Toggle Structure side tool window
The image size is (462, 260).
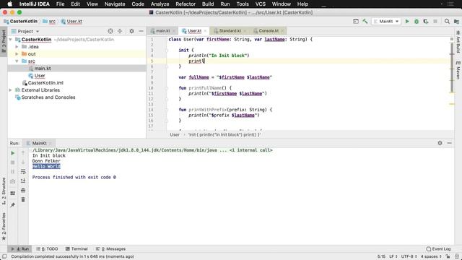click(x=4, y=191)
